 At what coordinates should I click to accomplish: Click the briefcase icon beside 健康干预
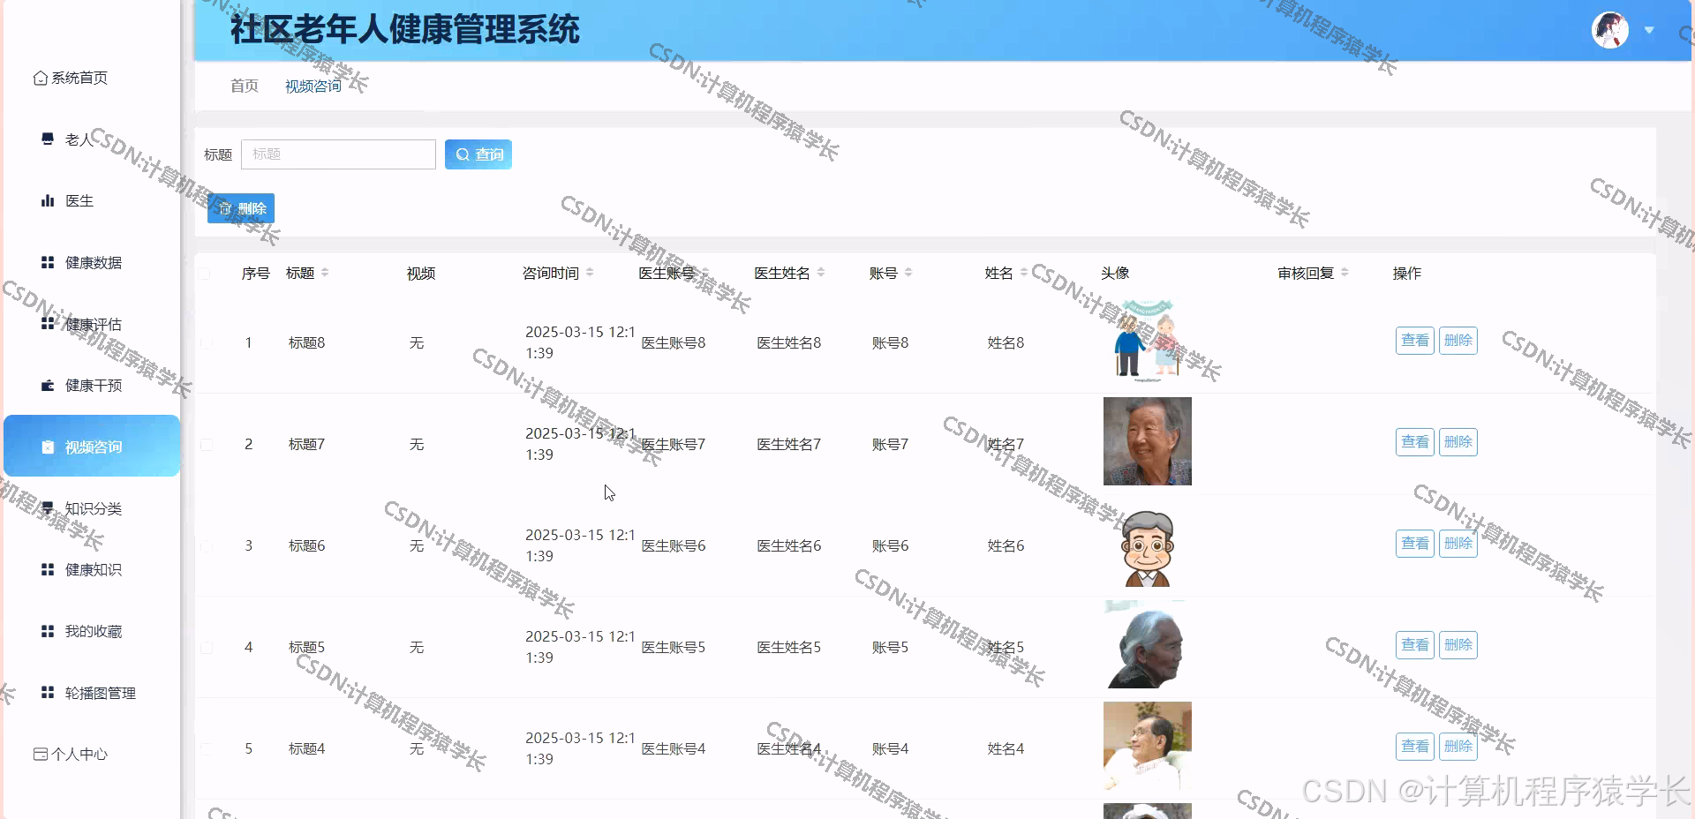pyautogui.click(x=48, y=386)
